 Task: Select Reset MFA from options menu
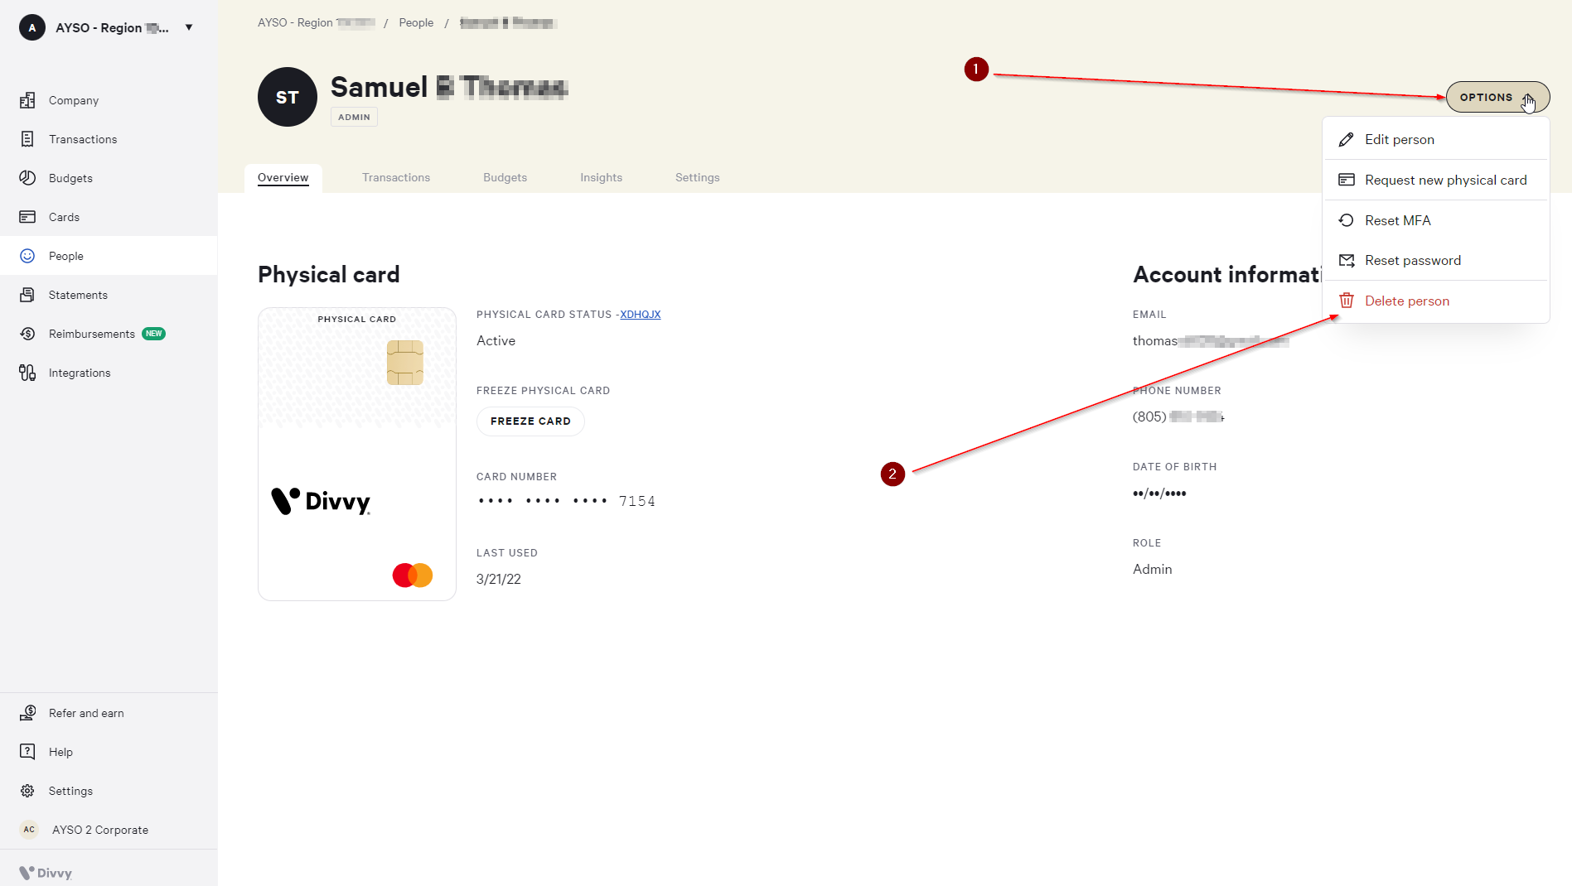(x=1397, y=220)
